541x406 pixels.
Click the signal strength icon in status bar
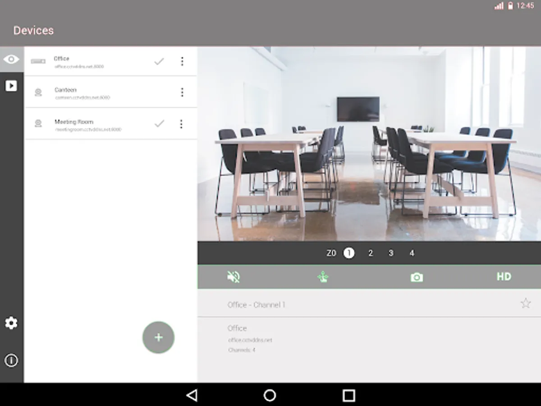(499, 6)
